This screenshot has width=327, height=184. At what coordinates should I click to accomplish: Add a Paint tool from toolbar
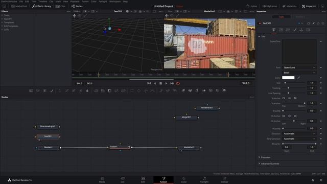pyautogui.click(x=52, y=91)
